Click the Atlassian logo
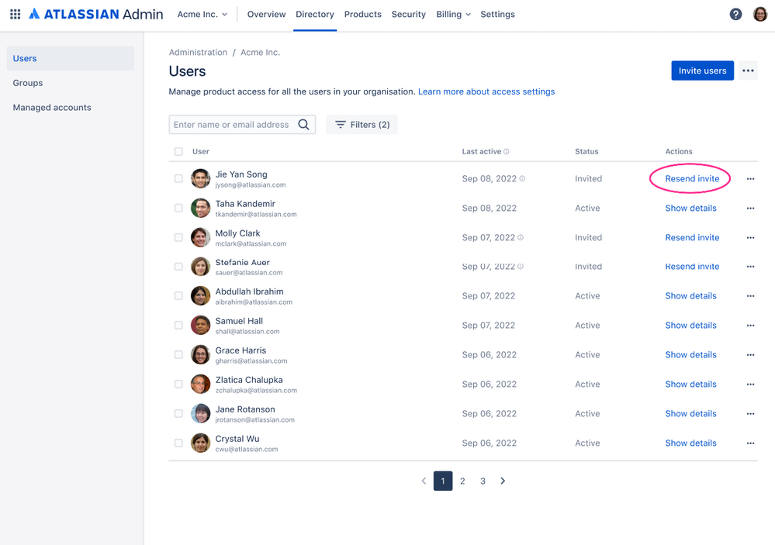 34,13
